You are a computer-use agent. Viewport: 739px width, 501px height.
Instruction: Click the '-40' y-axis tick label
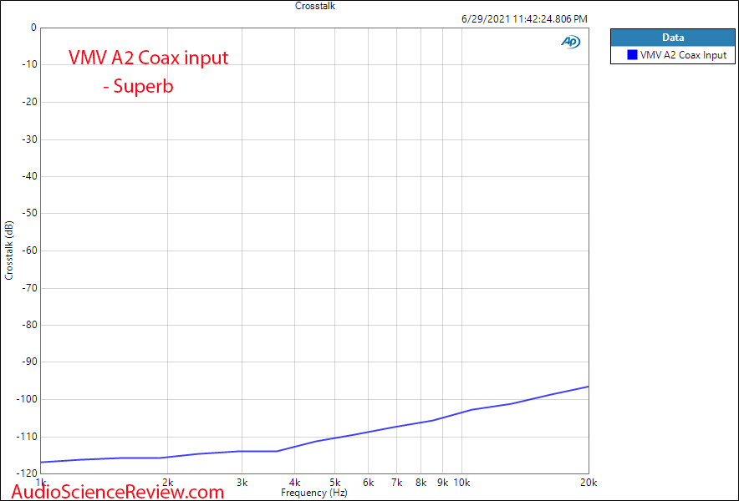pos(29,176)
